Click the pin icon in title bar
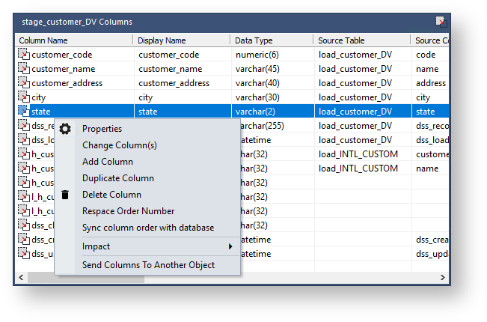This screenshot has width=487, height=322. click(x=441, y=22)
